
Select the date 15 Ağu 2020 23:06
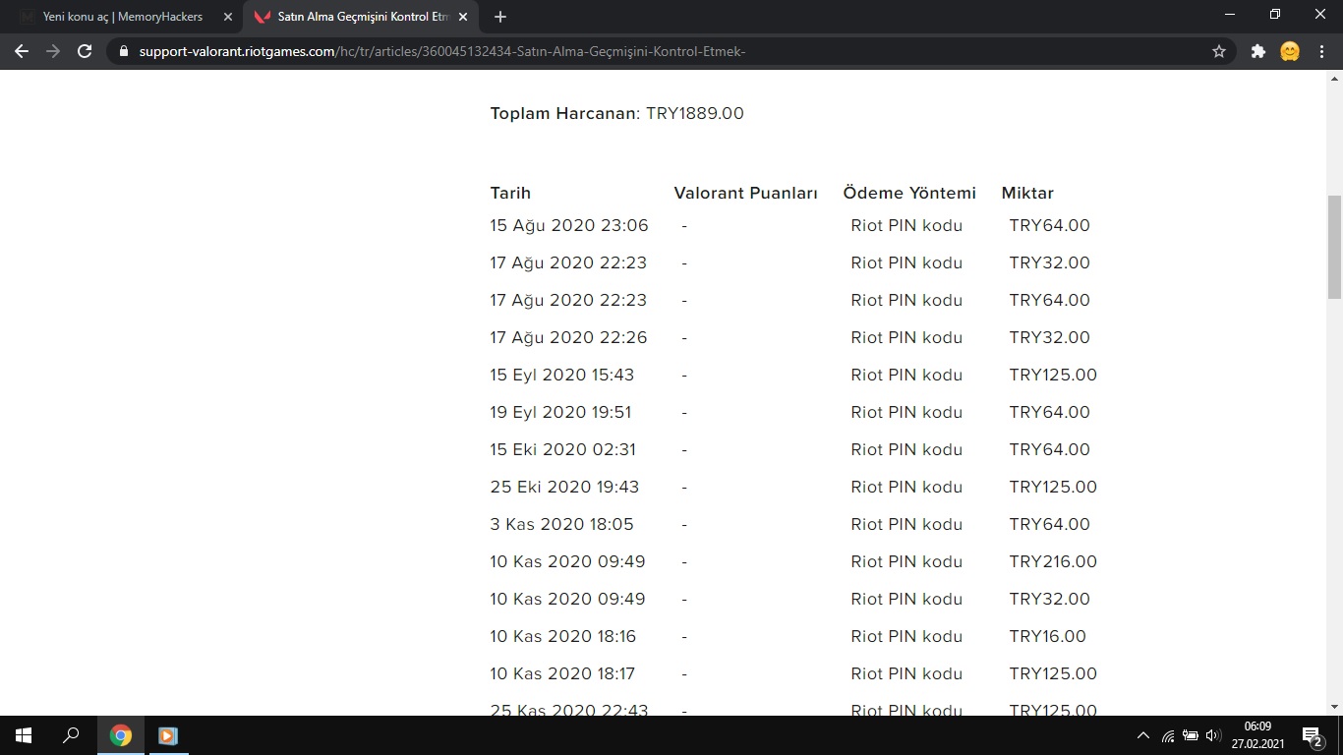569,225
